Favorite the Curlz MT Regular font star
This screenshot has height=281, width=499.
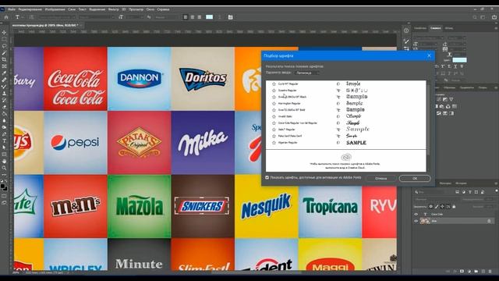coord(274,84)
